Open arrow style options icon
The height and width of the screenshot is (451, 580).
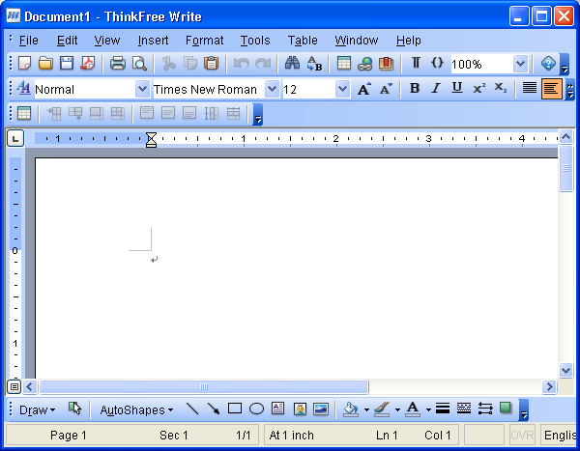coord(485,409)
